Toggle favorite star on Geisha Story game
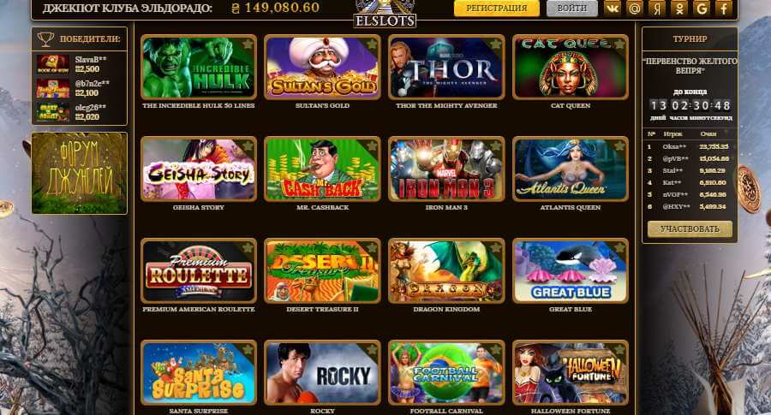Image resolution: width=771 pixels, height=415 pixels. tap(248, 145)
